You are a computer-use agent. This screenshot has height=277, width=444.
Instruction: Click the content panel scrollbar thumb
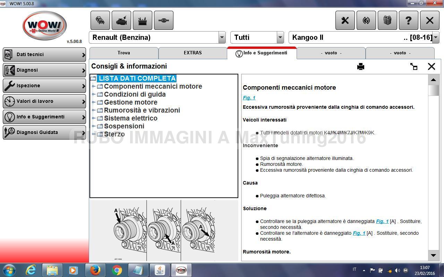click(x=434, y=90)
